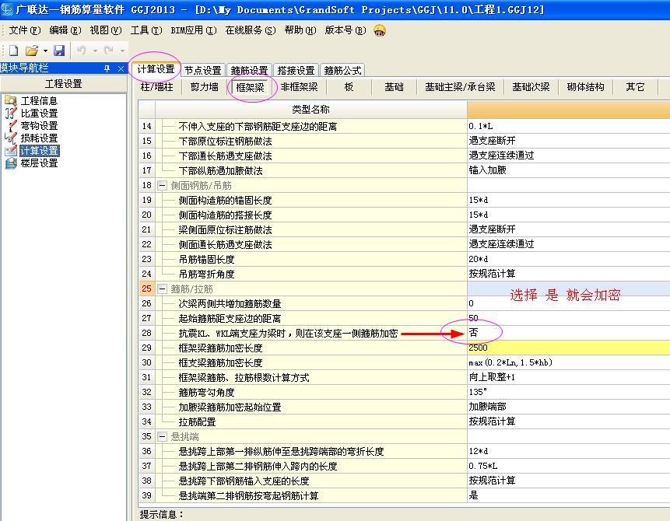Switch to the 搭接设置 tab

296,70
